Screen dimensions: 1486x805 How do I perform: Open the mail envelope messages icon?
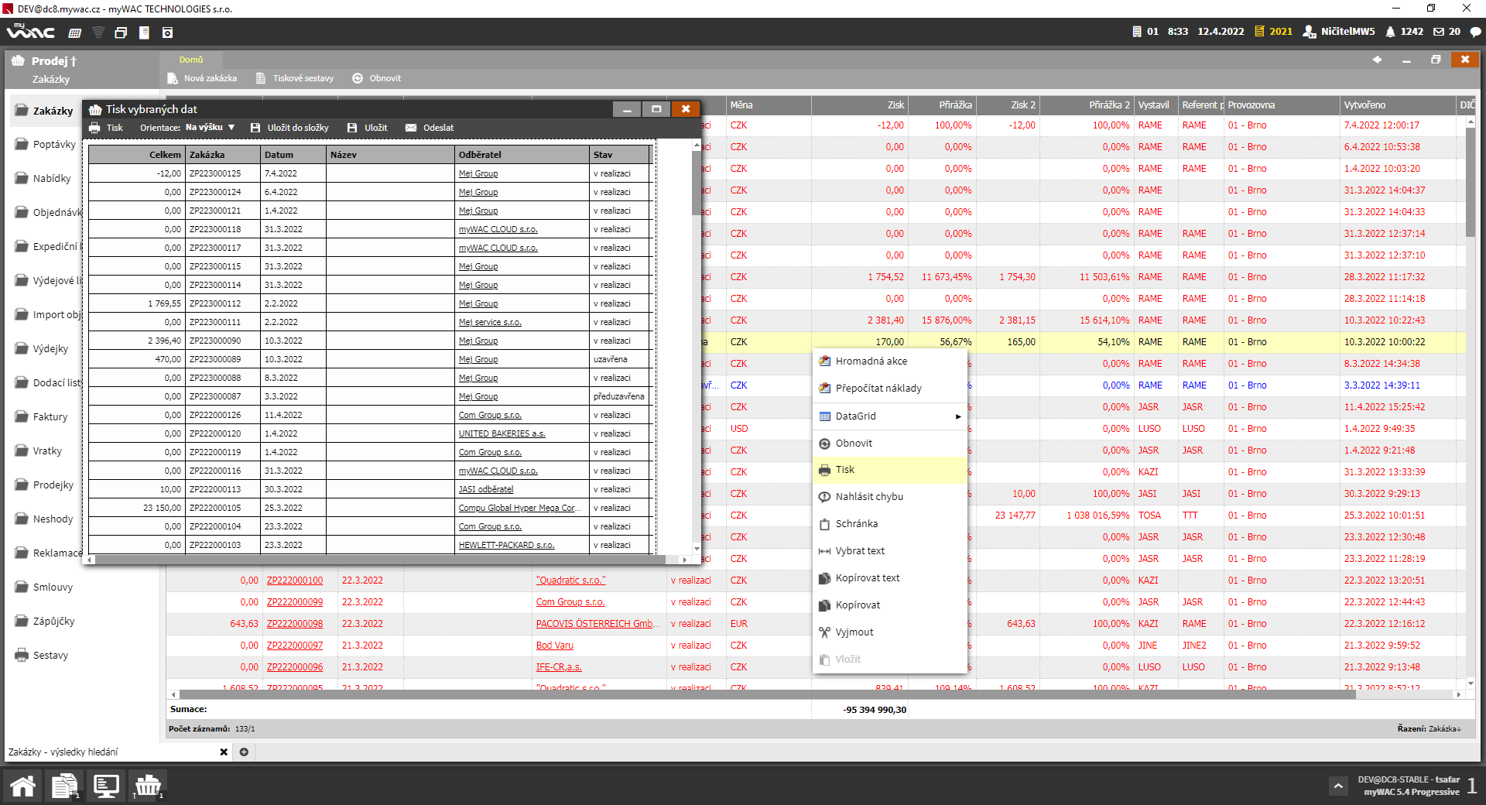1438,32
